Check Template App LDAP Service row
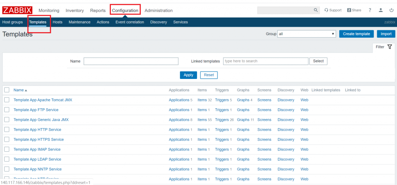Viewport: 397px width, 185px height. (7, 159)
